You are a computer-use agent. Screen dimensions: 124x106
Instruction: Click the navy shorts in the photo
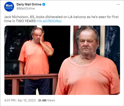click(x=37, y=87)
